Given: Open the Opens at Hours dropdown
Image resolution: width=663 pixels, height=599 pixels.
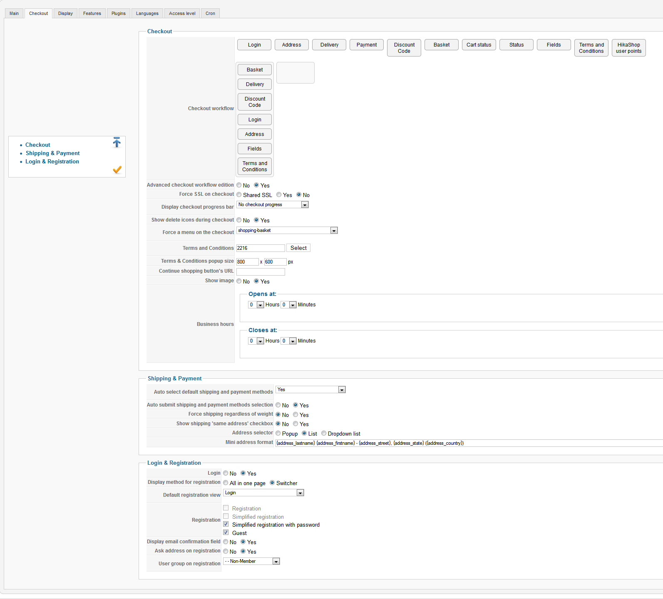Looking at the screenshot, I should [x=256, y=305].
